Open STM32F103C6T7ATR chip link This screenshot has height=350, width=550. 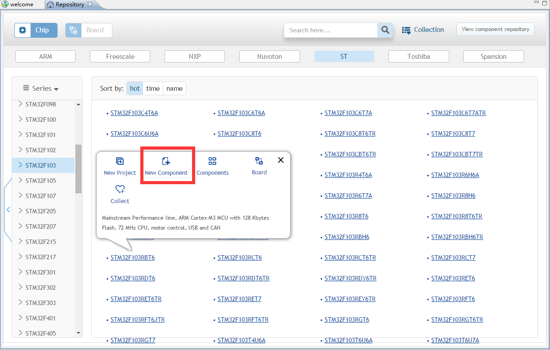(458, 113)
